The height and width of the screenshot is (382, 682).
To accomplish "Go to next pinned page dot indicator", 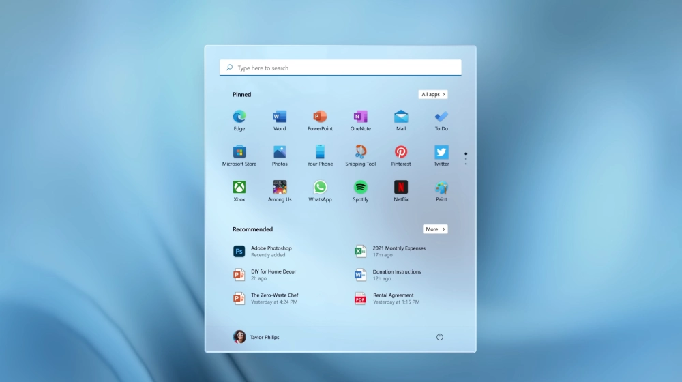I will [x=466, y=159].
